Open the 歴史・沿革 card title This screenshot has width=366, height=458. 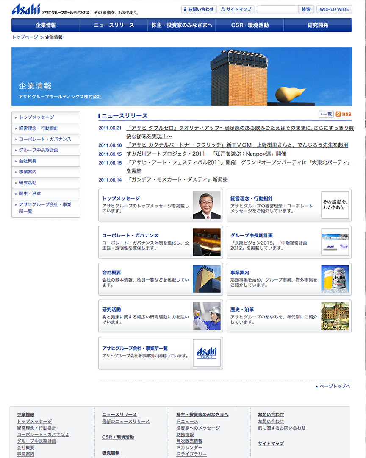pyautogui.click(x=242, y=310)
